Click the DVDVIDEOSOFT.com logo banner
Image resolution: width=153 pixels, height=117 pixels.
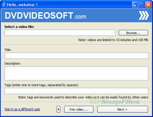click(46, 15)
